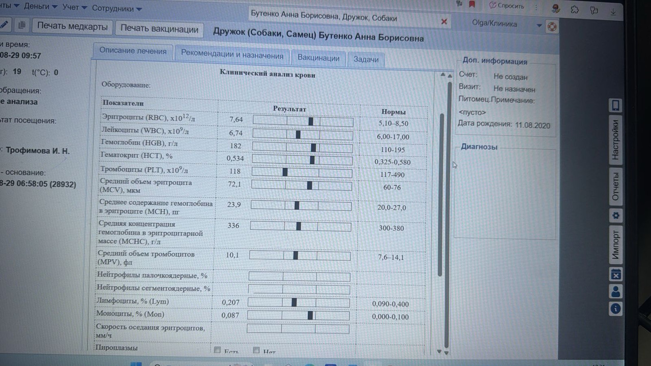Click the thrombocytes PLT result indicator bar
This screenshot has height=366, width=651.
pos(302,172)
